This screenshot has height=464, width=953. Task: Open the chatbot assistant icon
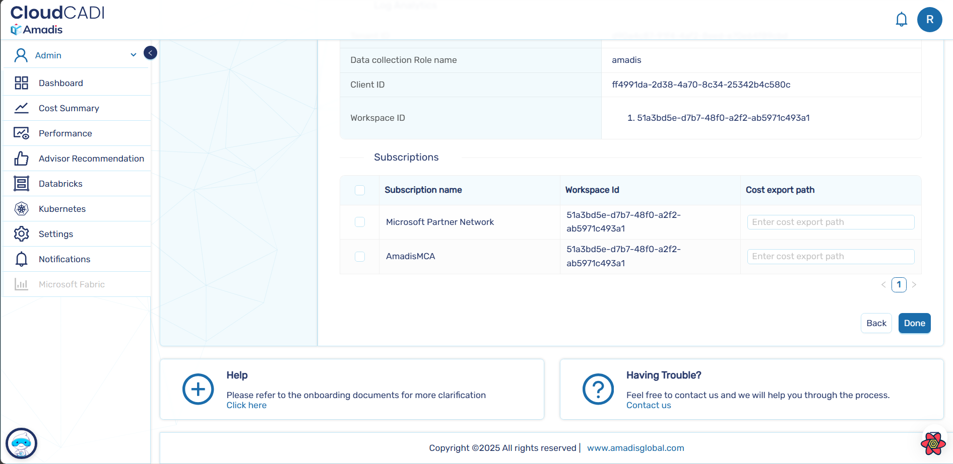21,443
